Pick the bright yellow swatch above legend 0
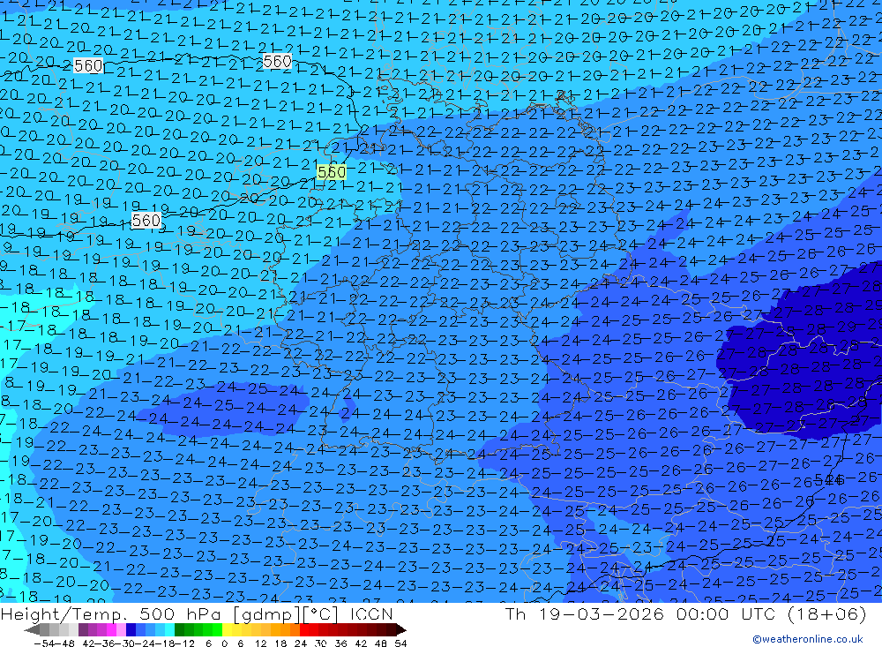The width and height of the screenshot is (882, 647). [x=228, y=629]
